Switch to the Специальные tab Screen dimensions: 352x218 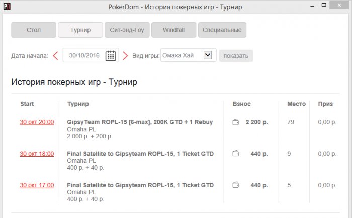[222, 30]
